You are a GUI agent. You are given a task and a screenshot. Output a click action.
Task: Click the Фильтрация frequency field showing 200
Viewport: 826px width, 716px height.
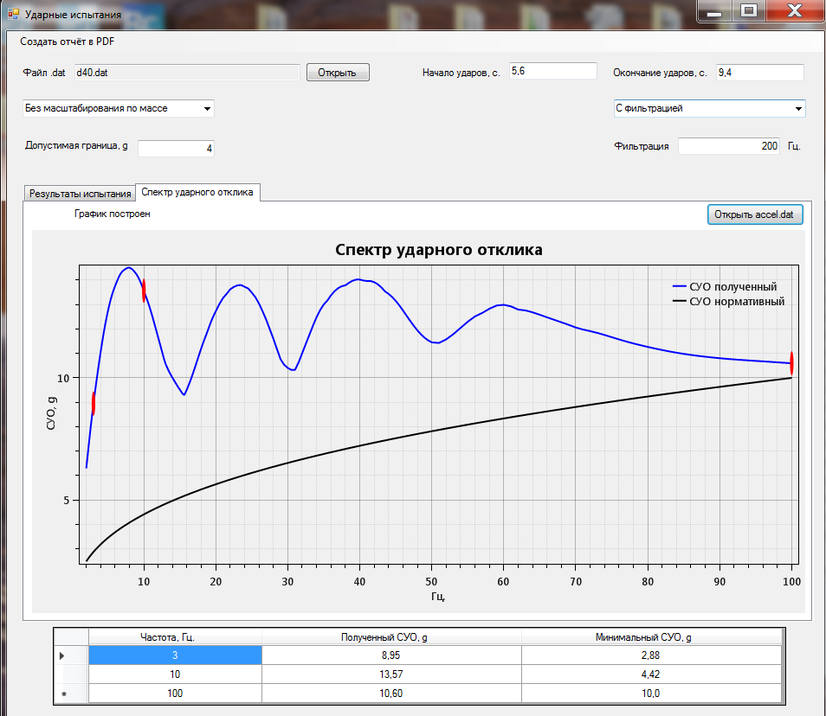click(x=728, y=147)
